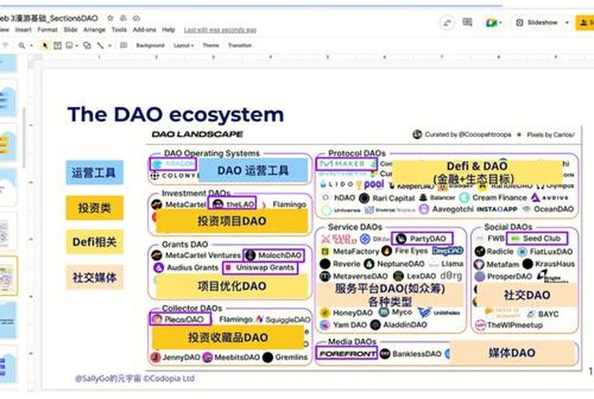
Task: Click the 'DAO LANDSCAPE' heading text
Action: [x=198, y=134]
